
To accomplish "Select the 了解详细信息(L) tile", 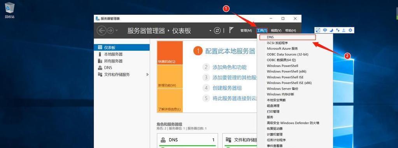I will (170, 100).
